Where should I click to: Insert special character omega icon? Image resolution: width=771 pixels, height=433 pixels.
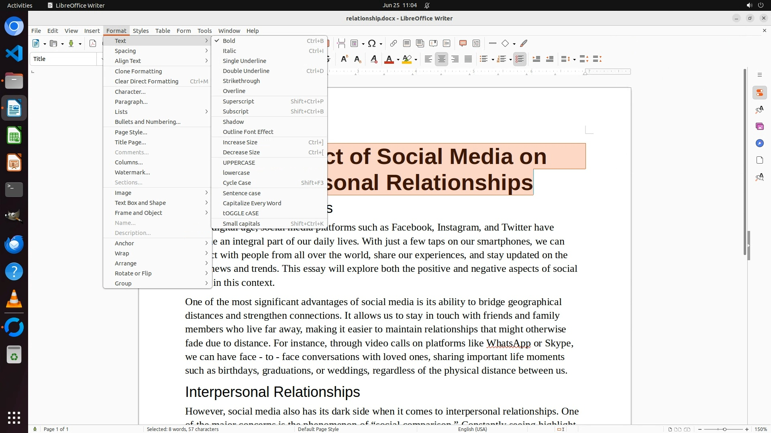372,44
